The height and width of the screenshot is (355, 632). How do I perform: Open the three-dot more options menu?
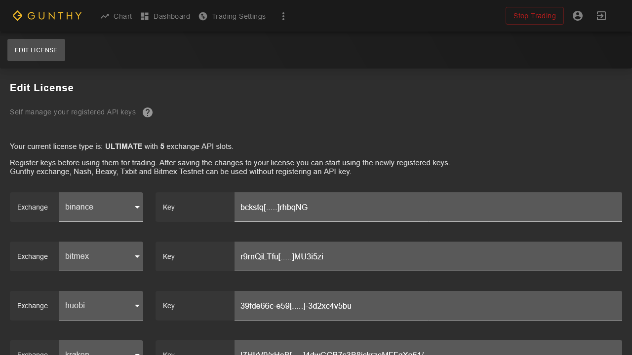tap(283, 16)
